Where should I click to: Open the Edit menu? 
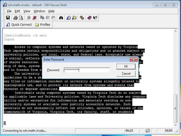17,11
